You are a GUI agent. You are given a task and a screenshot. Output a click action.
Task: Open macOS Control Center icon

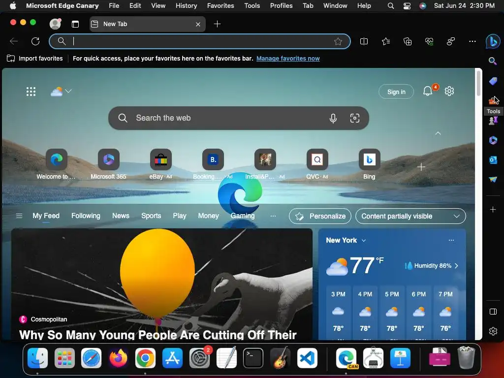point(407,6)
